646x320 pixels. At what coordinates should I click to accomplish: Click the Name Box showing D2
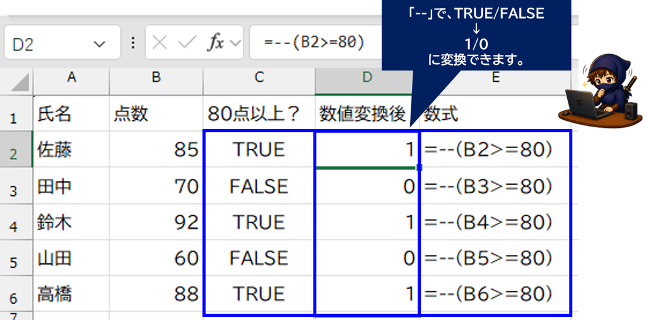point(62,42)
